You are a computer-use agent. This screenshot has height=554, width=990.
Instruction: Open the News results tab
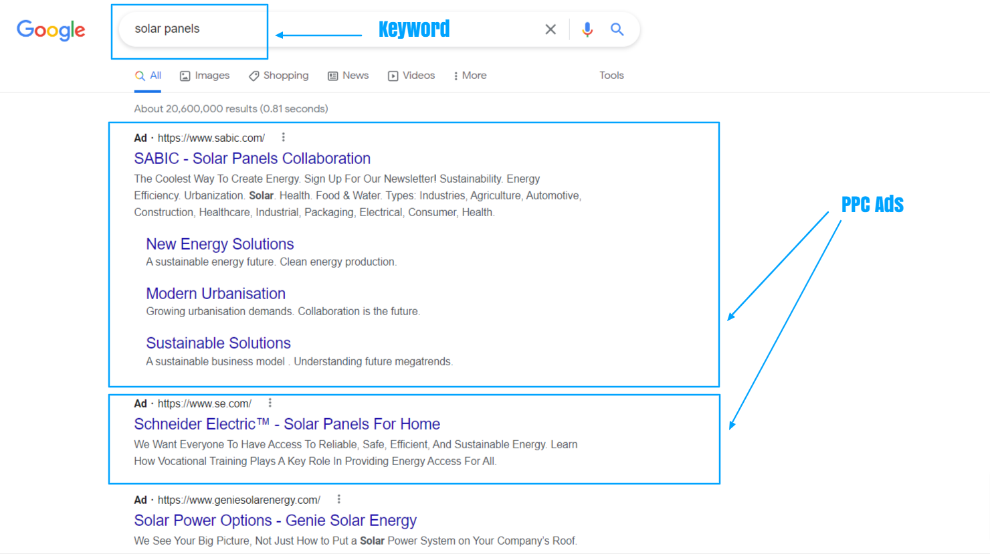point(348,76)
